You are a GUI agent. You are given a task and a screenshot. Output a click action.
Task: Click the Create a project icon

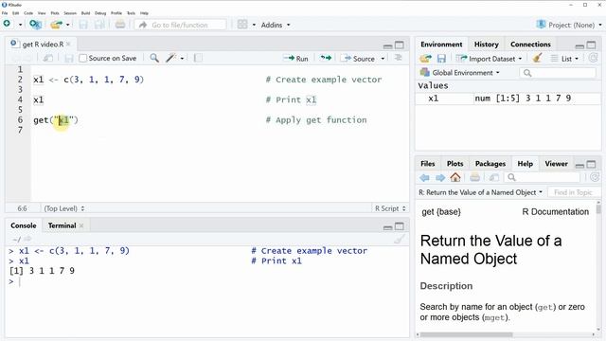pos(35,25)
